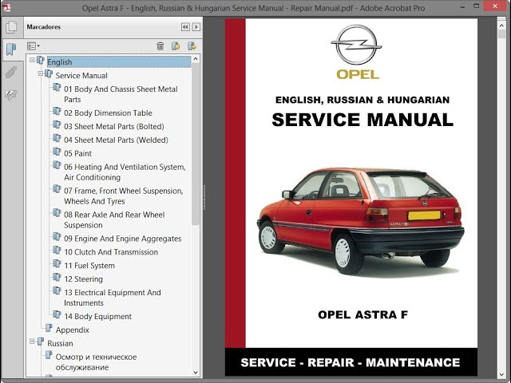Viewport: 511px width, 383px height.
Task: Open the Bookmarks panel icon
Action: click(11, 49)
